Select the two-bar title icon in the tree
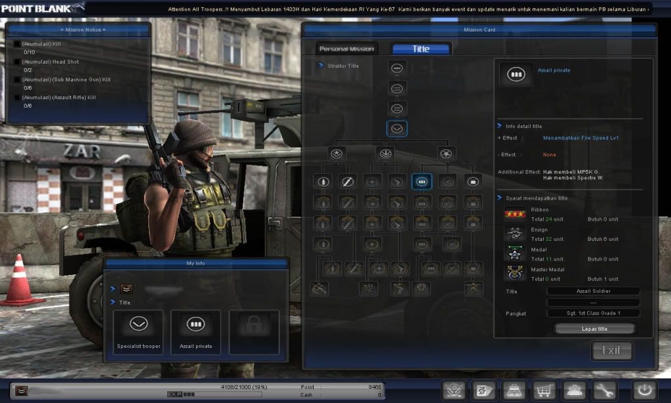 397,89
